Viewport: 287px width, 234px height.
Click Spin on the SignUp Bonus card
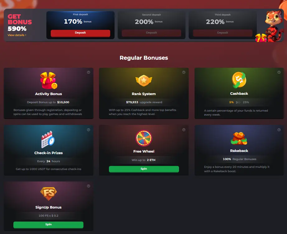click(x=48, y=225)
